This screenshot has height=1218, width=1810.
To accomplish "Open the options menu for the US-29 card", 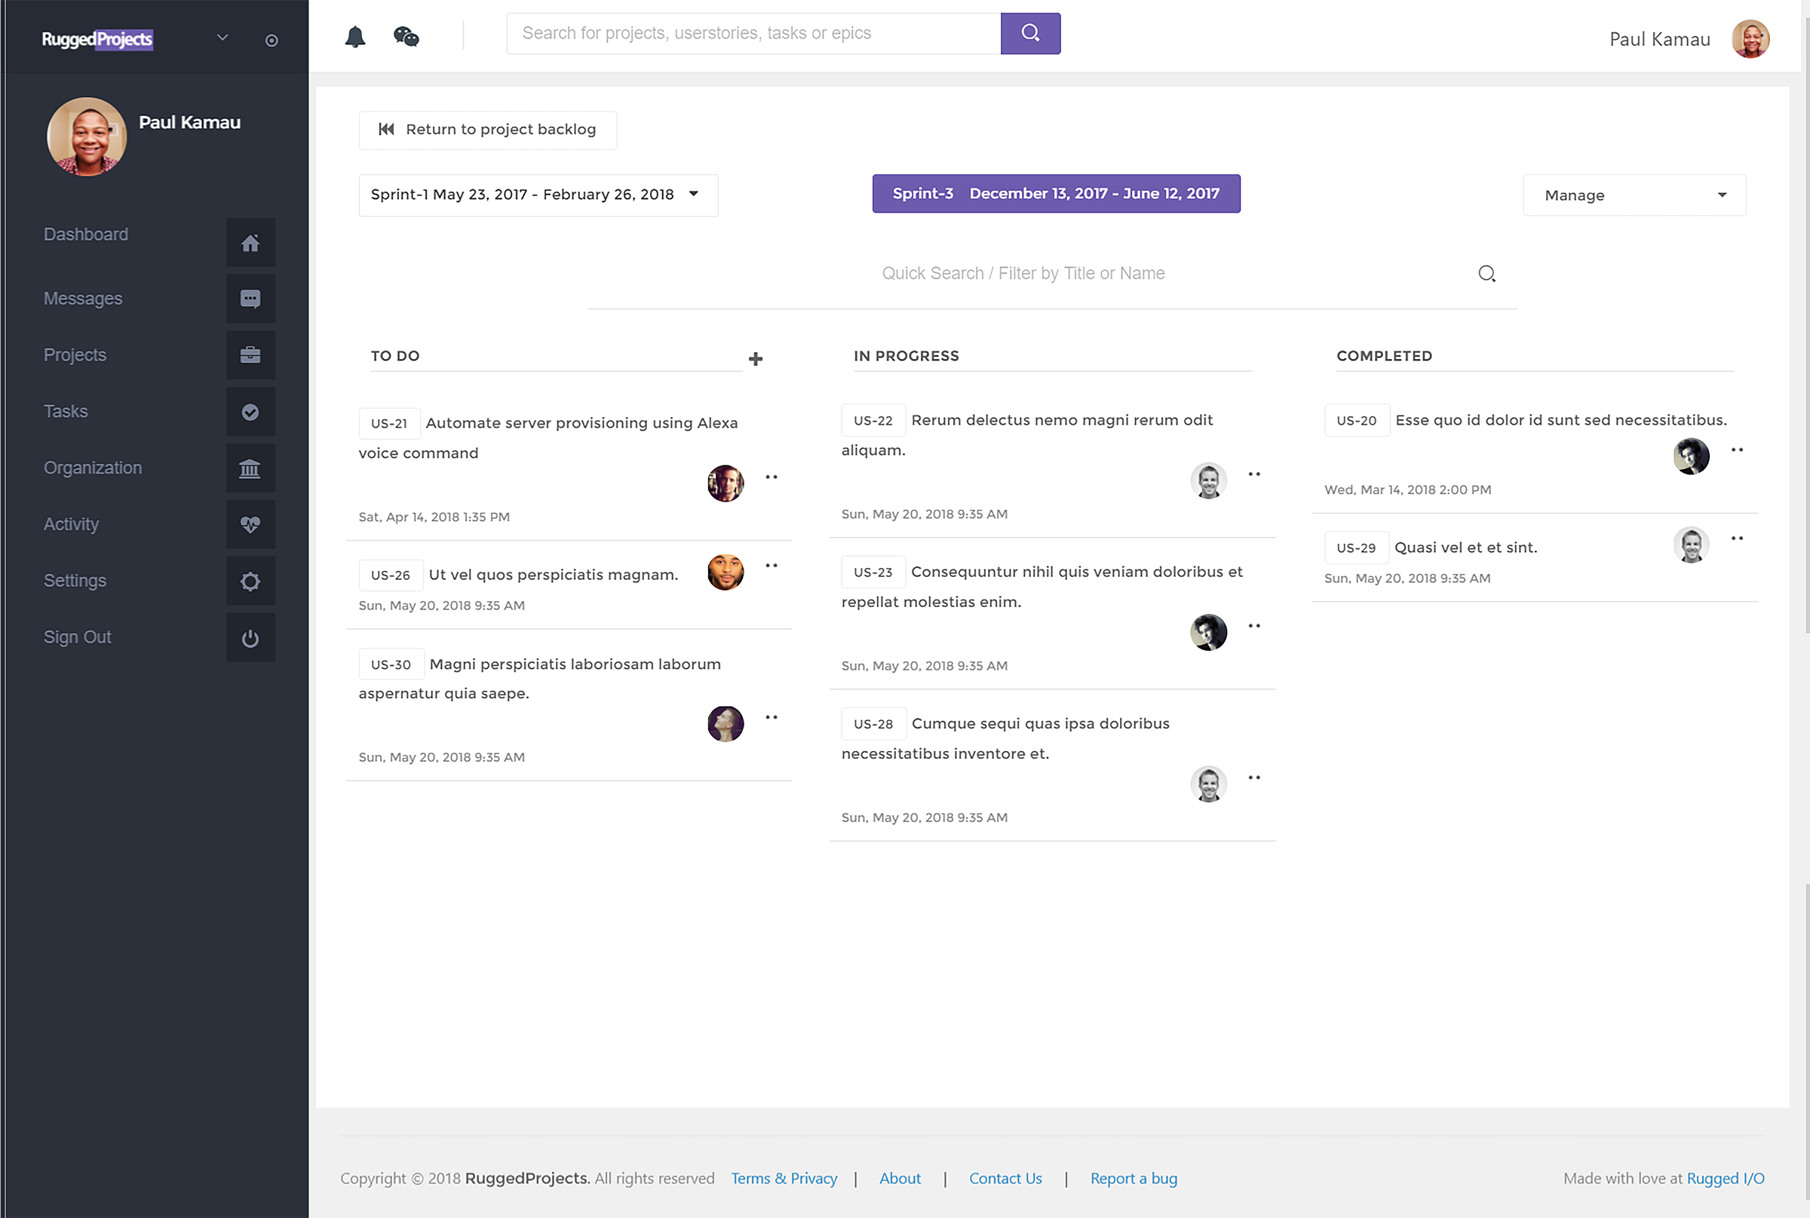I will [x=1737, y=538].
